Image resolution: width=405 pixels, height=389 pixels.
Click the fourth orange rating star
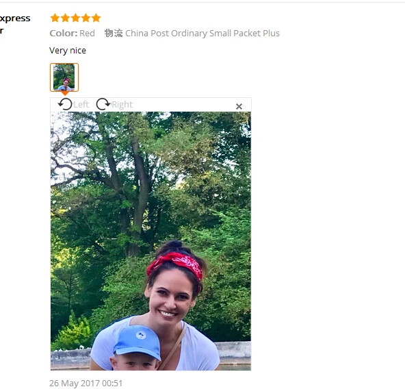pyautogui.click(x=86, y=18)
